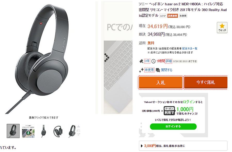Click the 今すぐ落札 buy now button
Image resolution: width=232 pixels, height=152 pixels.
(x=205, y=82)
